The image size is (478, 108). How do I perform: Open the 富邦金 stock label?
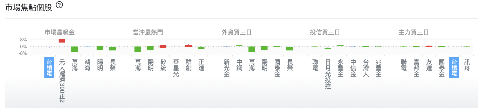tap(417, 68)
